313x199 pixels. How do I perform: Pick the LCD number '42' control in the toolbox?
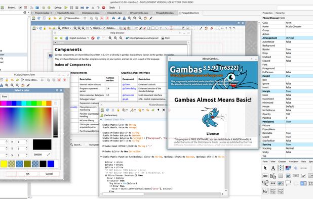tap(265, 183)
